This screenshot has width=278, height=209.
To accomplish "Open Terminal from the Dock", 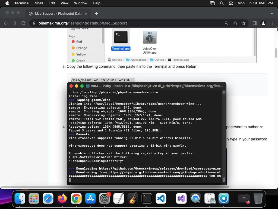I will tap(147, 198).
